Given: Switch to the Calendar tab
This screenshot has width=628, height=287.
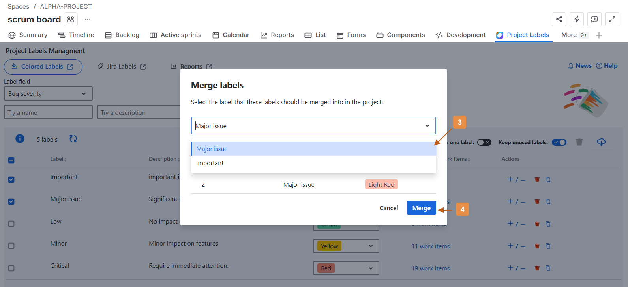Looking at the screenshot, I should pyautogui.click(x=231, y=35).
